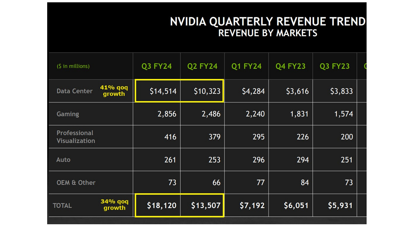This screenshot has height=226, width=409.
Task: Click the $3,833 Data Center value
Action: click(x=341, y=91)
